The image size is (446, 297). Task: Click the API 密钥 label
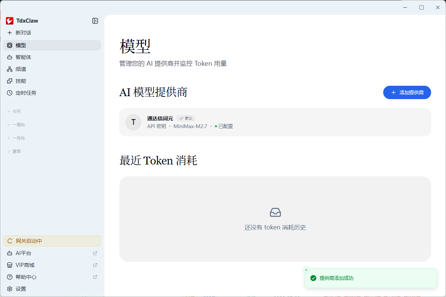pyautogui.click(x=156, y=126)
